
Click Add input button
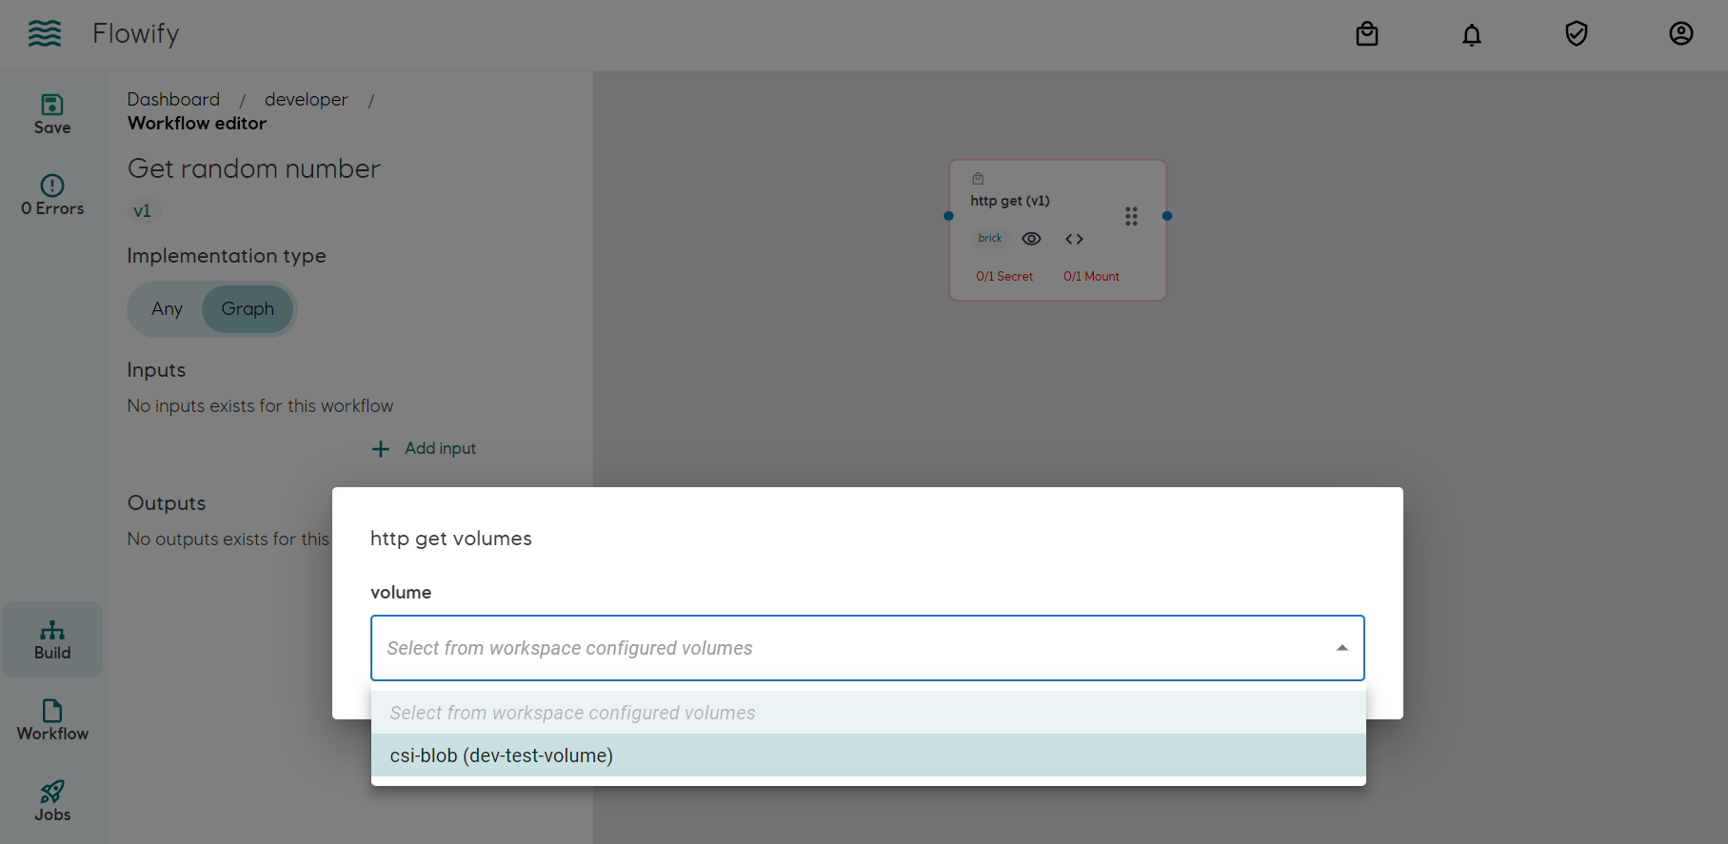point(424,448)
